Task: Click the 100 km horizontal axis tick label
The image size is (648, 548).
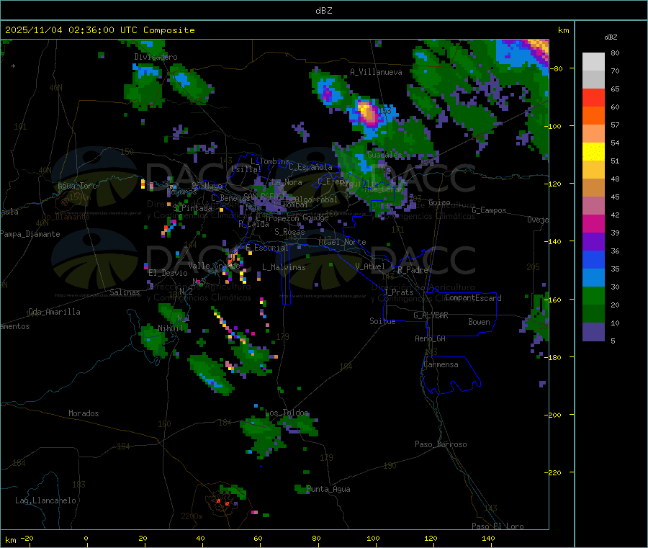Action: tap(373, 538)
